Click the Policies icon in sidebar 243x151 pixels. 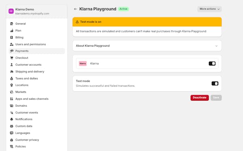click(12, 147)
